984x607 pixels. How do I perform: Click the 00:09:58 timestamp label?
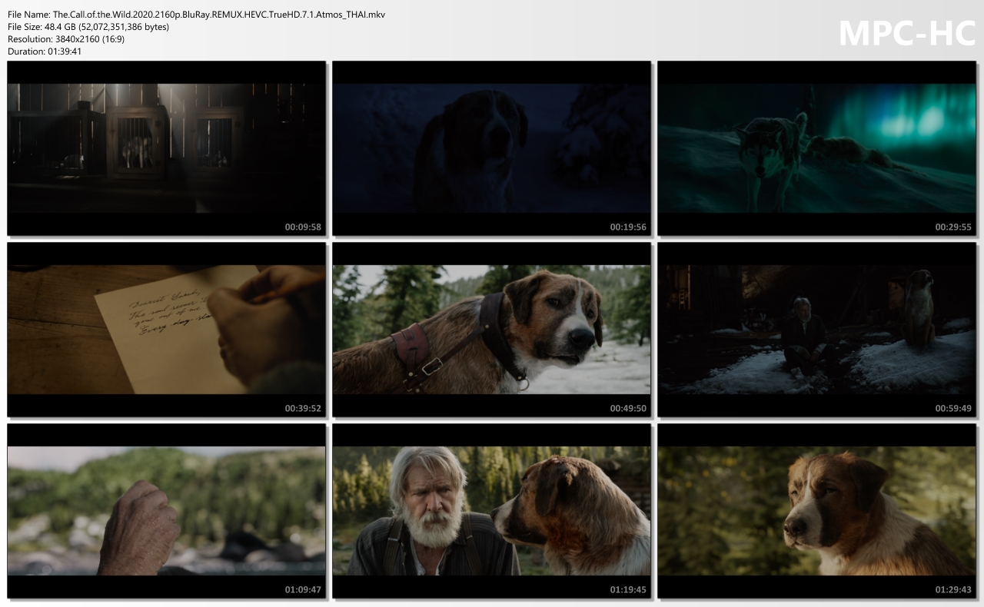303,227
